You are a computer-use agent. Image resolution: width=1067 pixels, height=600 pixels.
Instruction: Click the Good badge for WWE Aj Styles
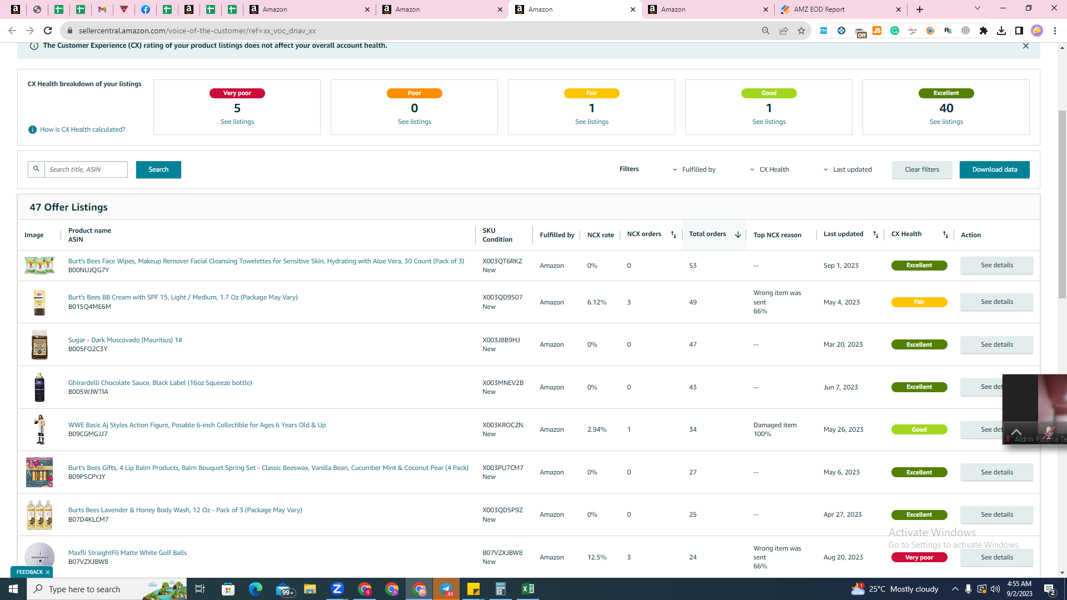919,430
